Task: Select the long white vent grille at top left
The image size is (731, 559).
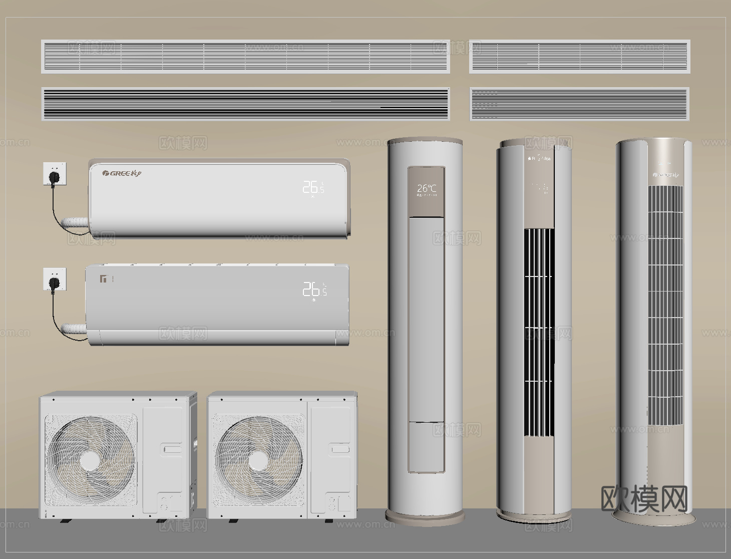Action: (245, 57)
